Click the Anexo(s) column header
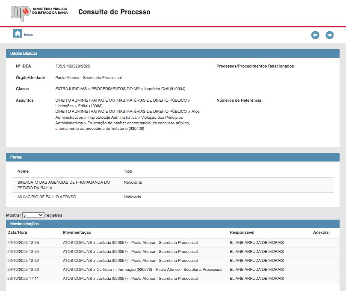 tap(321, 232)
